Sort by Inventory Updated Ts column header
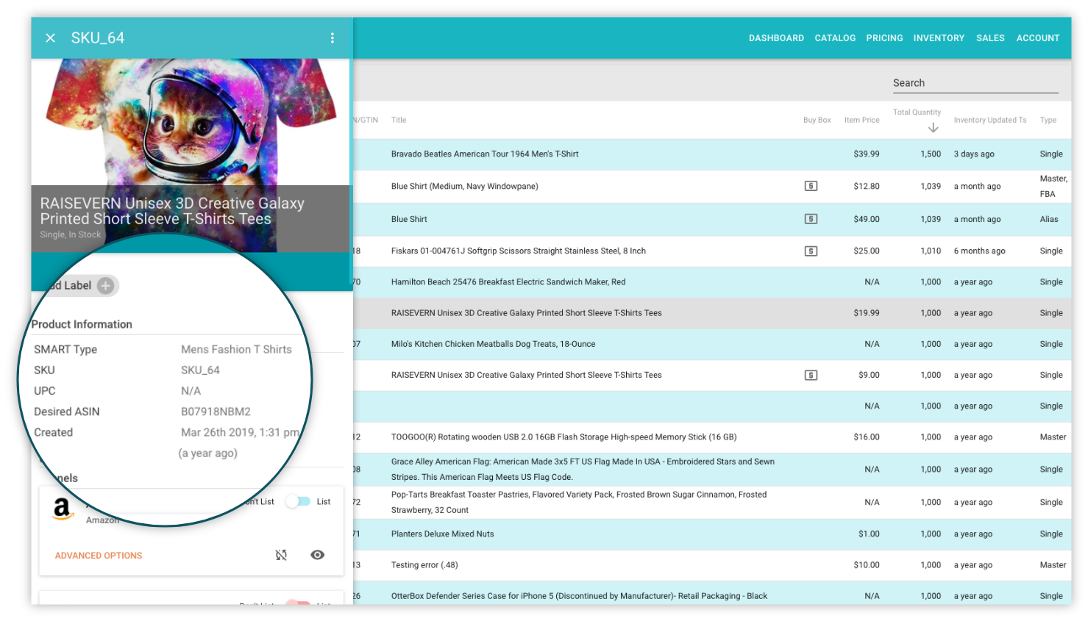Viewport: 1088px width, 621px height. click(x=989, y=120)
